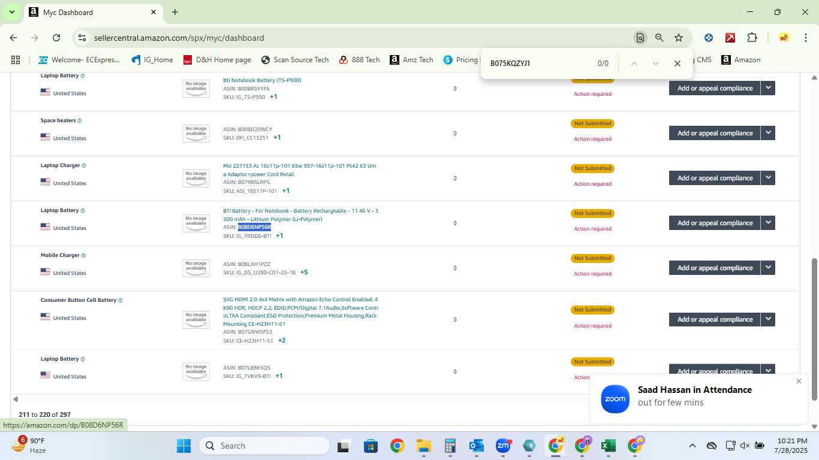The image size is (819, 460).
Task: Open the bookmarks apps grid icon
Action: pyautogui.click(x=16, y=60)
